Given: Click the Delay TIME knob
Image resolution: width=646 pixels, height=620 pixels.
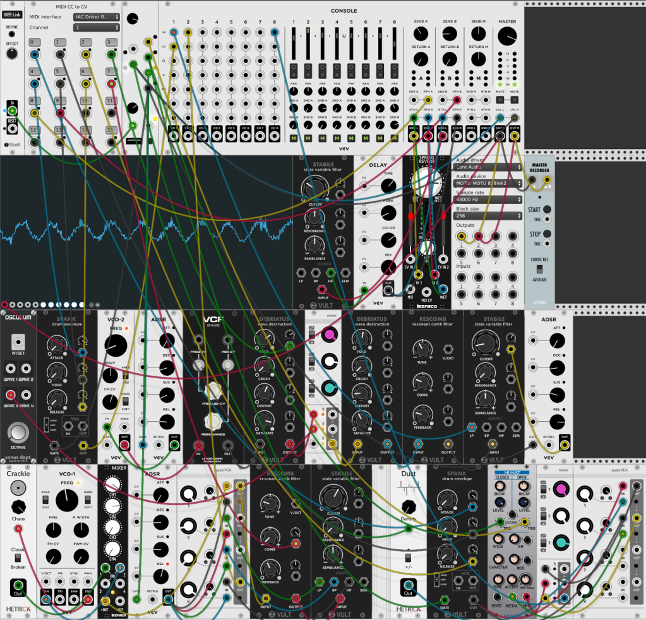Looking at the screenshot, I should [388, 186].
